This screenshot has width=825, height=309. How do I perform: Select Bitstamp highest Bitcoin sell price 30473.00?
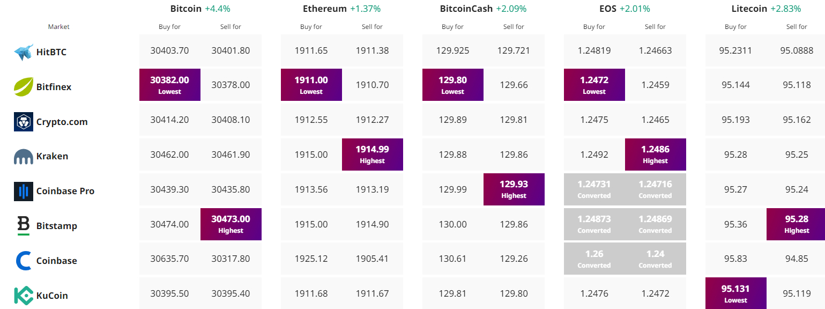[231, 224]
